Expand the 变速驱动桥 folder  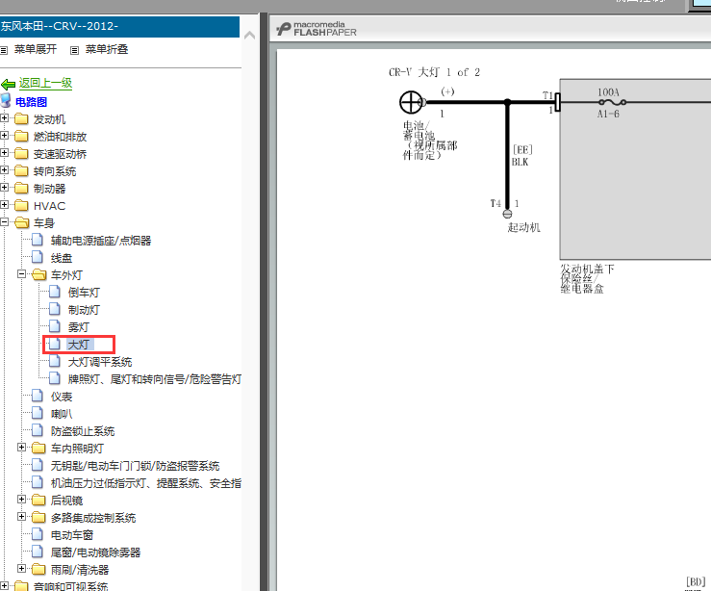(5, 153)
